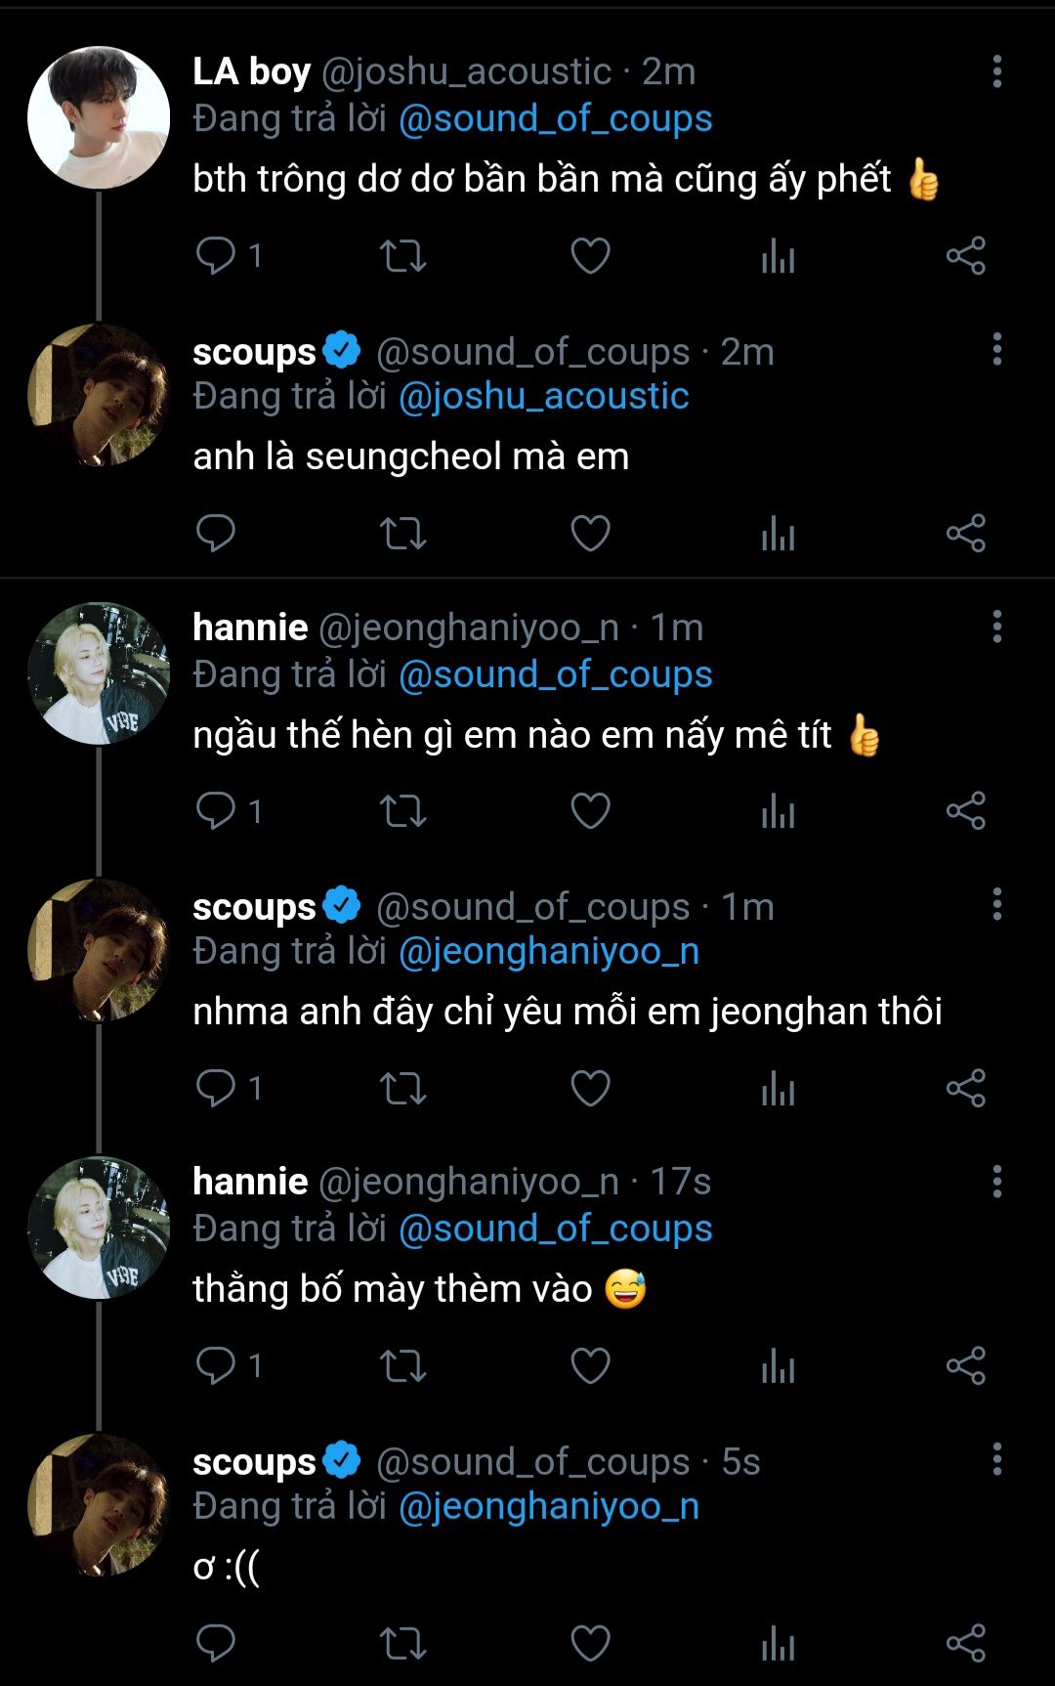Reply to LA boy's thumbs-up tweet
Screen dimensions: 1055x1686
tap(216, 256)
